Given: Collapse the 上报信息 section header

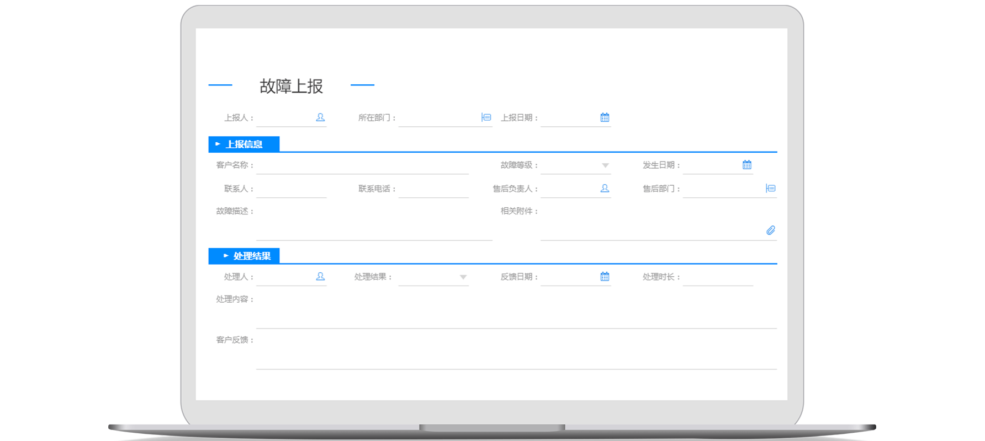Looking at the screenshot, I should [x=244, y=144].
